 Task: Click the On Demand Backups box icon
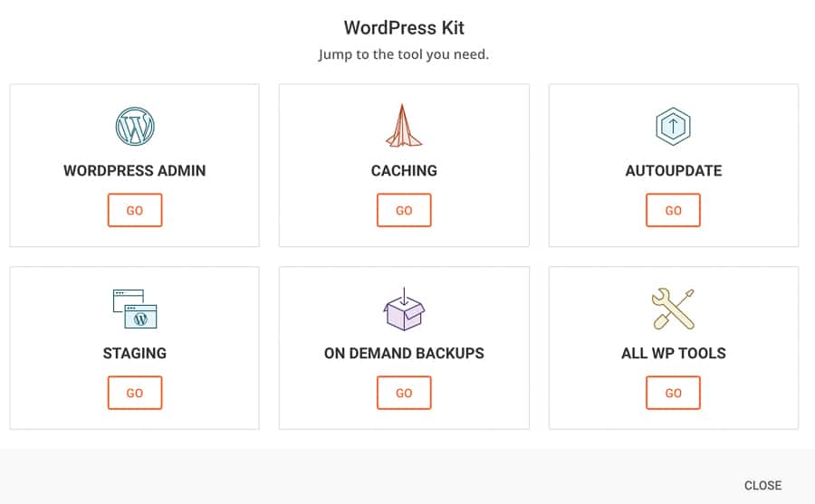(x=404, y=309)
